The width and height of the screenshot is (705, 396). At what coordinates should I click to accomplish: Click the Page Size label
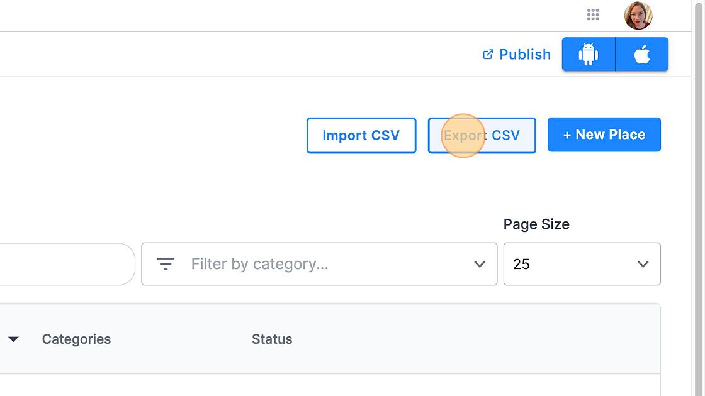536,224
